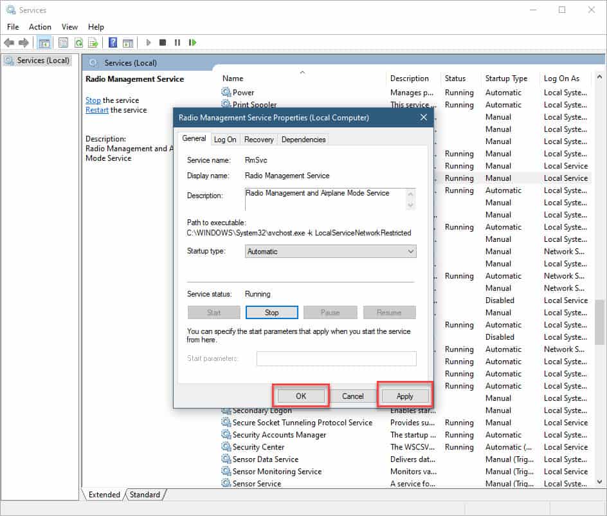
Task: Click the Refresh toolbar icon
Action: [78, 42]
